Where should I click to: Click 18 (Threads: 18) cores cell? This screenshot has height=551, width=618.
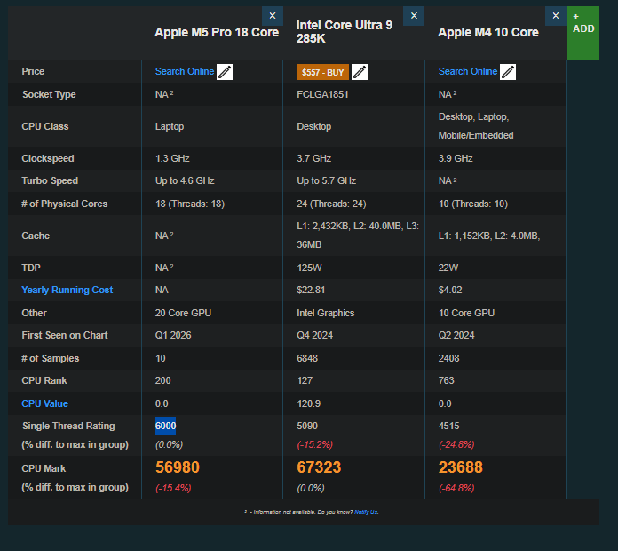[190, 204]
